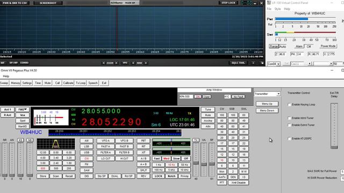
Task: Select the 500 filter bandwidth button
Action: tap(56, 168)
